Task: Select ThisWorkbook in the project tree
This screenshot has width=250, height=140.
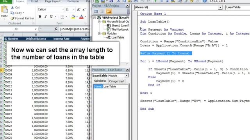Action: click(120, 30)
